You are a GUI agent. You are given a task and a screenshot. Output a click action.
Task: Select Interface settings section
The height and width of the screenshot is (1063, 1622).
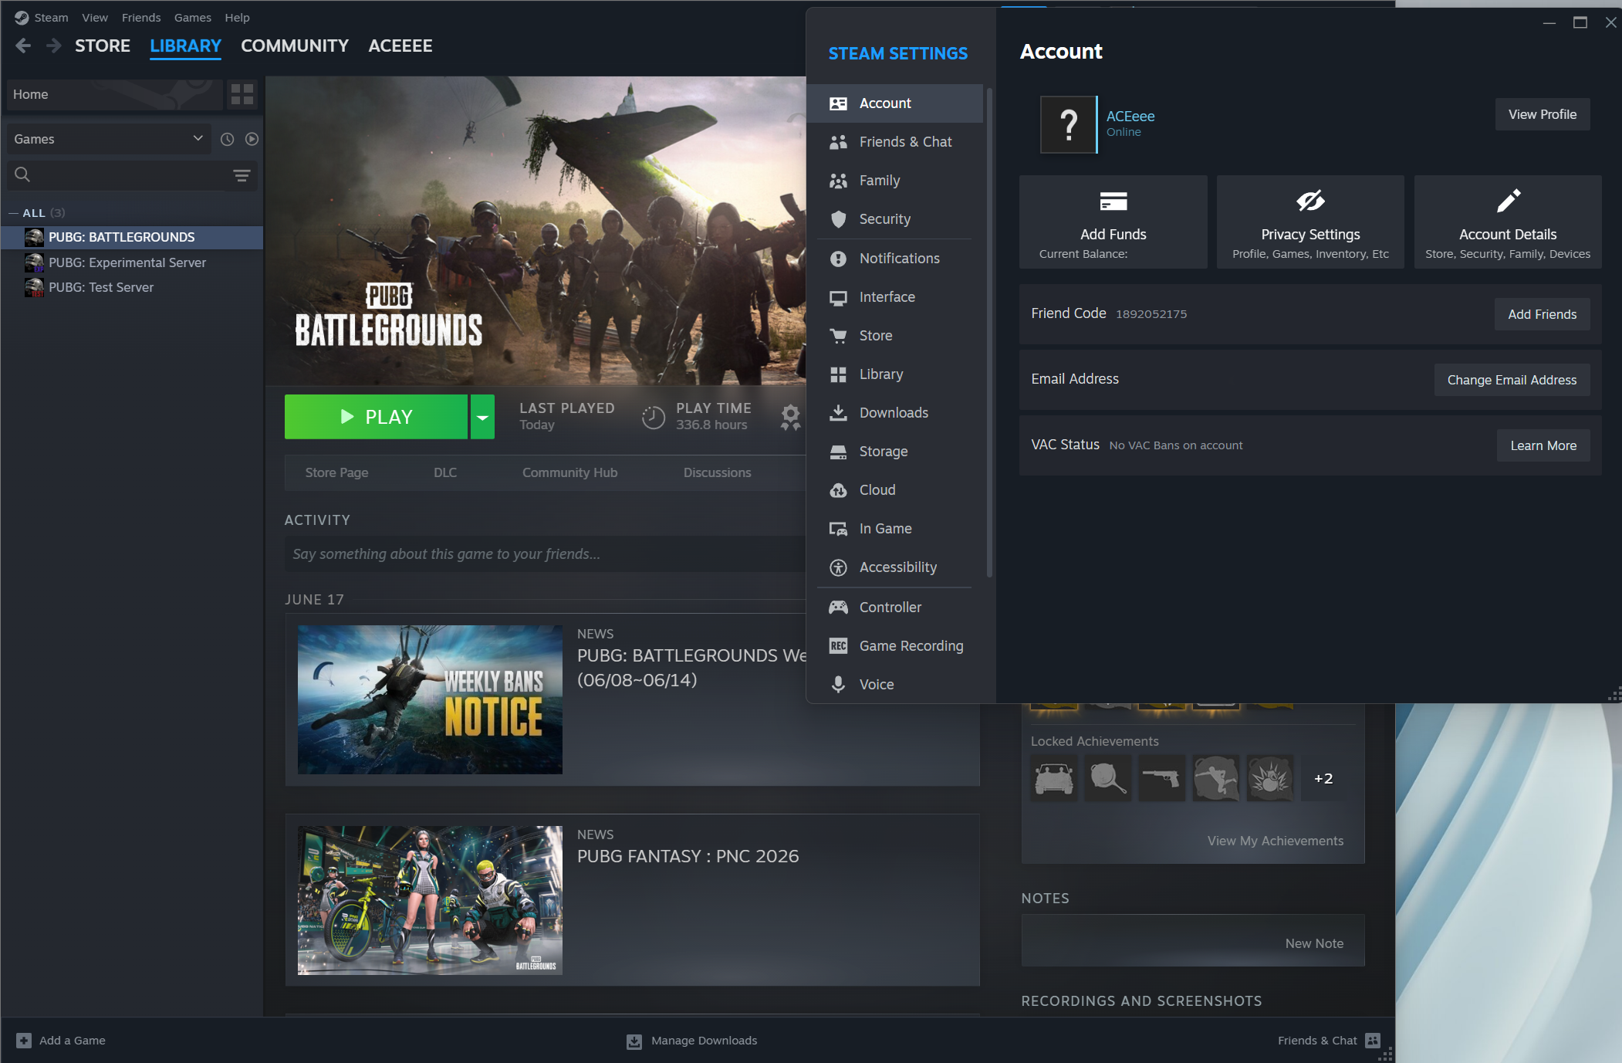(x=895, y=297)
